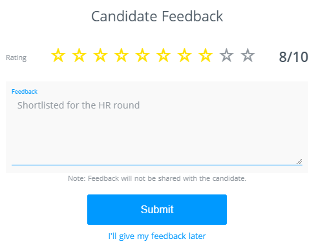This screenshot has width=316, height=250.
Task: Click the Candidate Feedback heading
Action: (157, 16)
